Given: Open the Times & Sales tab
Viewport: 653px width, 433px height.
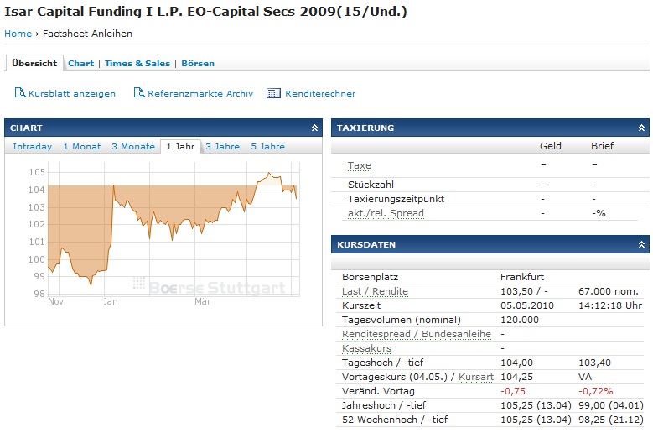Looking at the screenshot, I should (x=137, y=63).
